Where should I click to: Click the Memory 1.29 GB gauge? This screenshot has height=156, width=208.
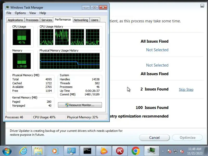22,61
